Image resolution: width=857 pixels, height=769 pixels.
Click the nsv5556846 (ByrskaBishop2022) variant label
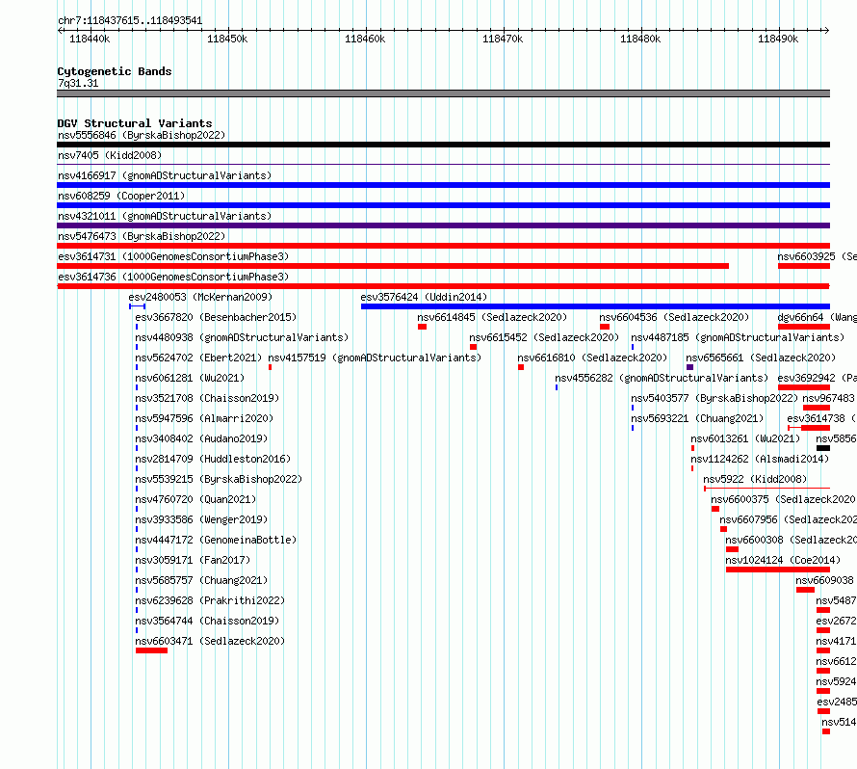(x=142, y=135)
